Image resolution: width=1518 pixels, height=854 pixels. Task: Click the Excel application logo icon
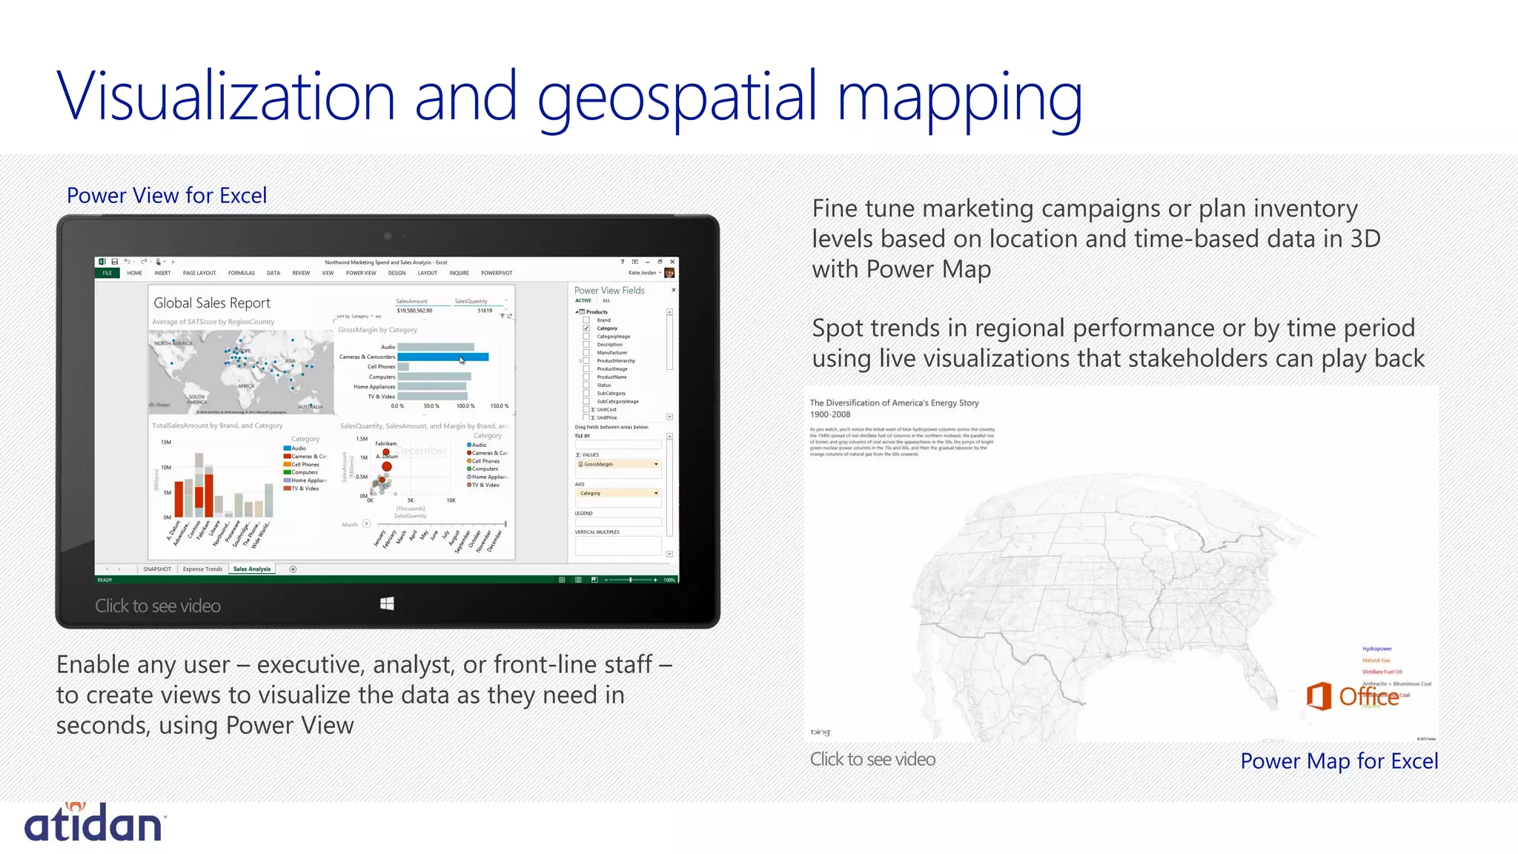click(x=102, y=262)
